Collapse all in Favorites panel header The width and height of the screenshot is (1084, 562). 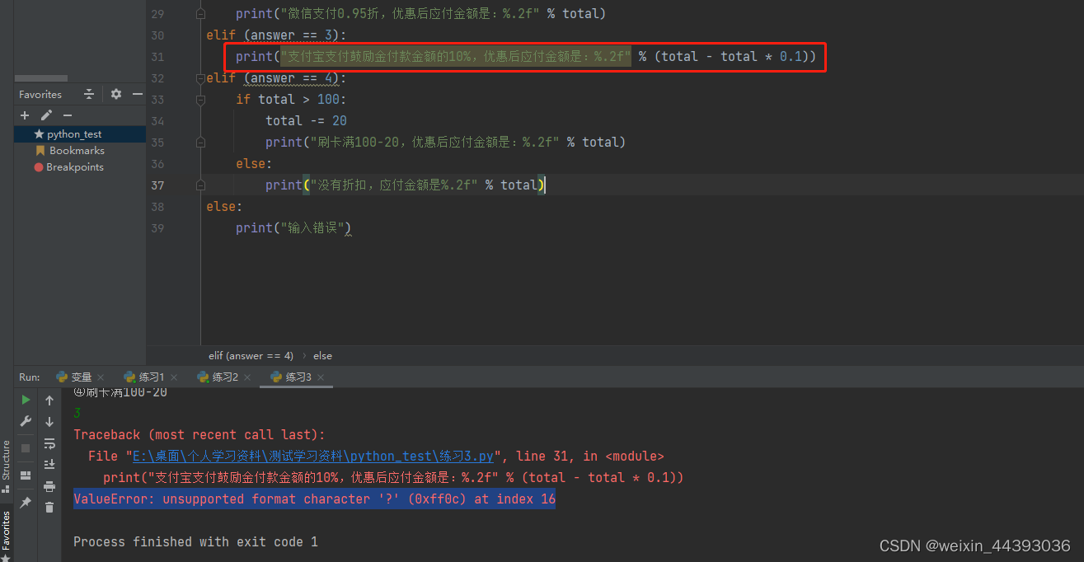(89, 95)
